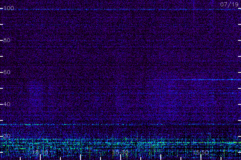Click the 80 frequency axis label
This screenshot has width=241, height=160.
(7, 40)
